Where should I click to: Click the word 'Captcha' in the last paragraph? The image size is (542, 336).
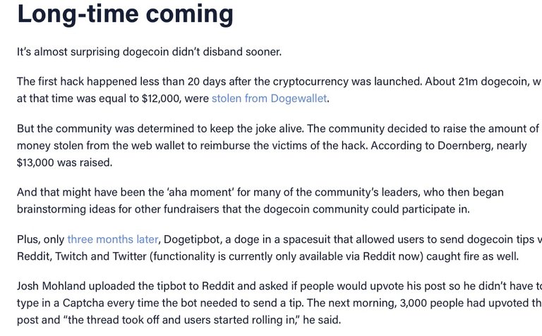83,303
